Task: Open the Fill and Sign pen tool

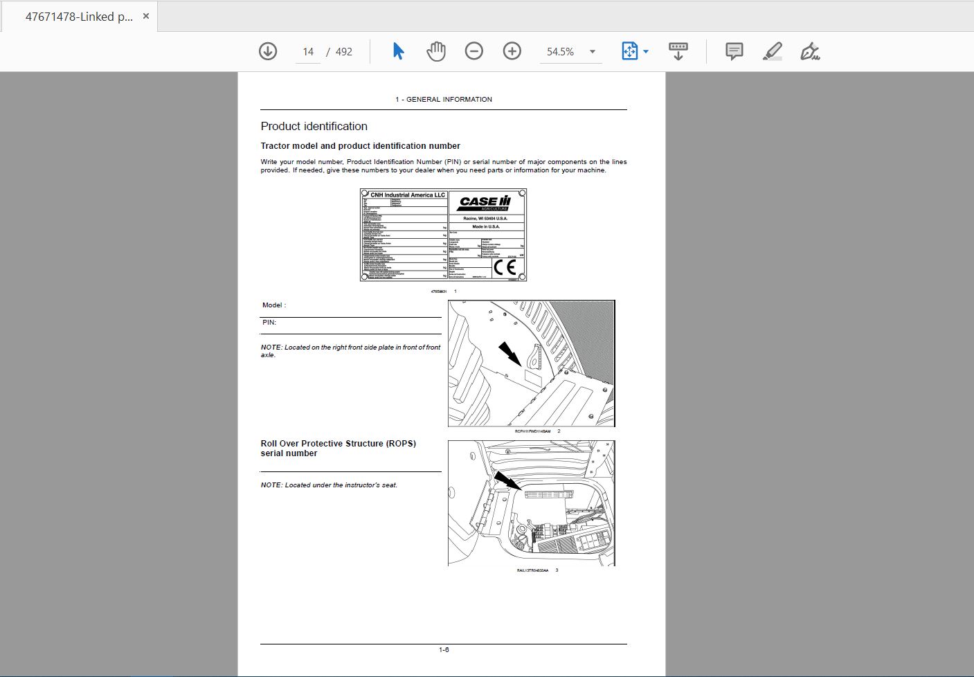Action: coord(809,51)
